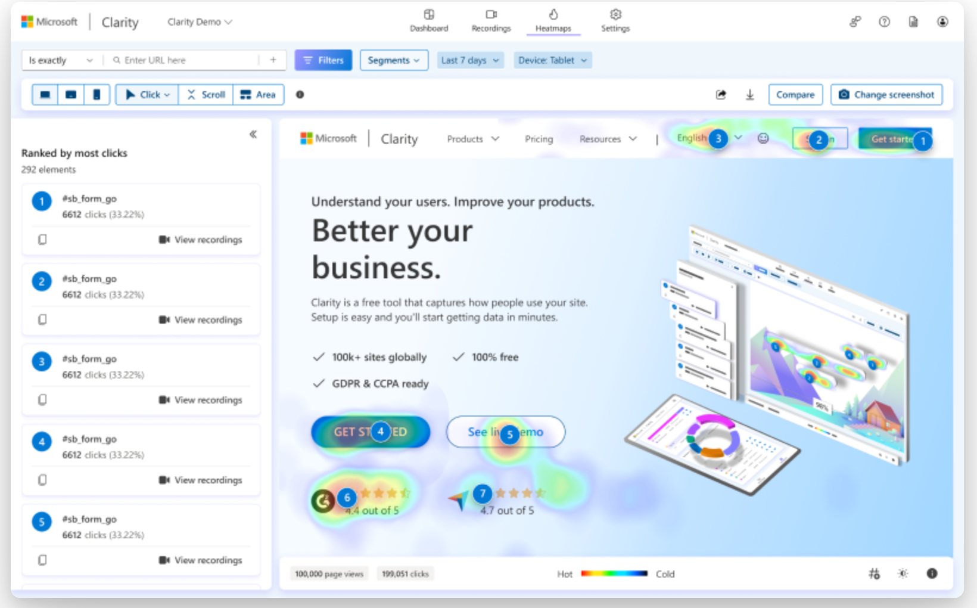Viewport: 977px width, 608px height.
Task: Switch to the Area heatmap
Action: (258, 95)
